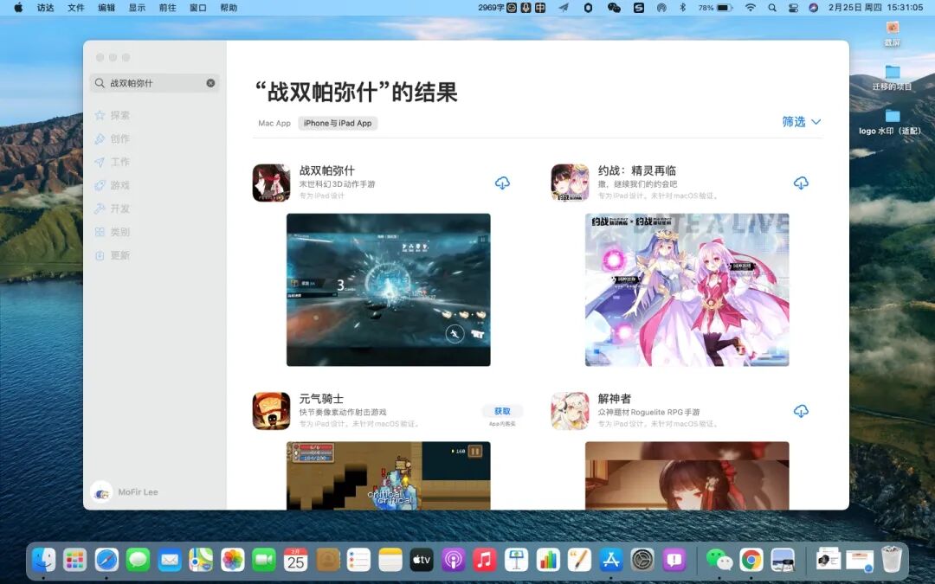View the 元气骑士 gameplay screenshot

(388, 476)
